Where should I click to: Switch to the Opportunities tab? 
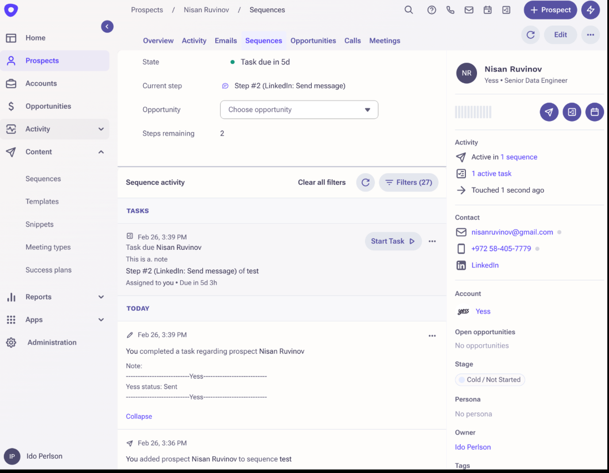pyautogui.click(x=313, y=41)
